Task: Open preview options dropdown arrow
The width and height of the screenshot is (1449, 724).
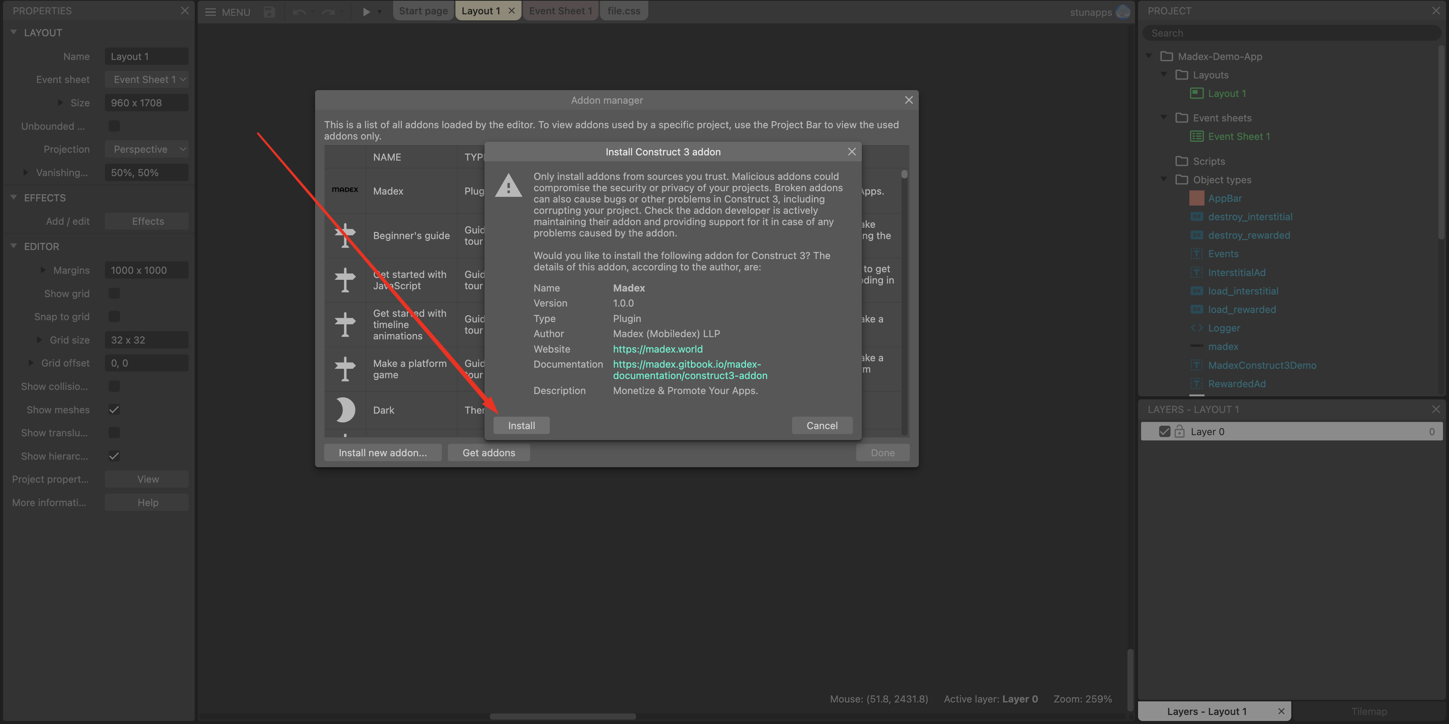Action: point(380,12)
